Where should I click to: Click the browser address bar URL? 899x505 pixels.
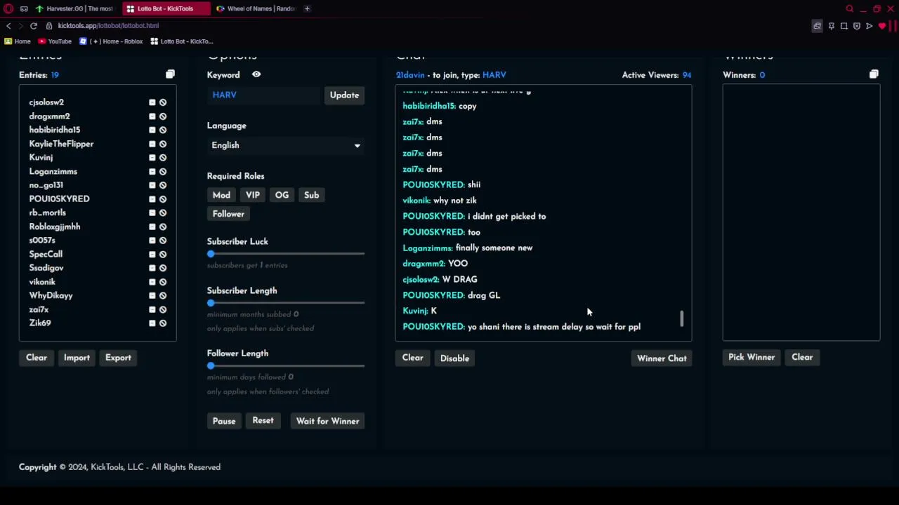coord(108,26)
